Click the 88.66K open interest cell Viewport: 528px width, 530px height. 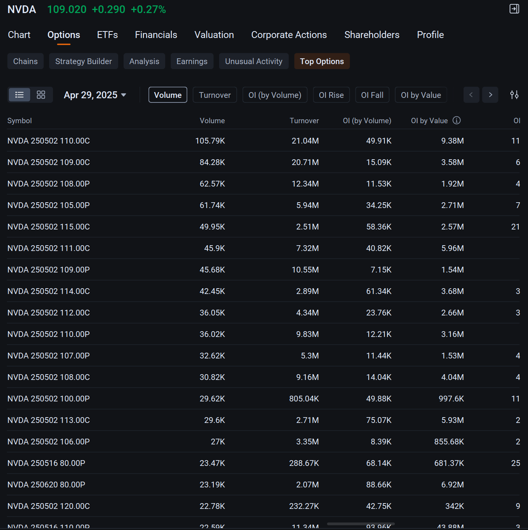pos(379,485)
